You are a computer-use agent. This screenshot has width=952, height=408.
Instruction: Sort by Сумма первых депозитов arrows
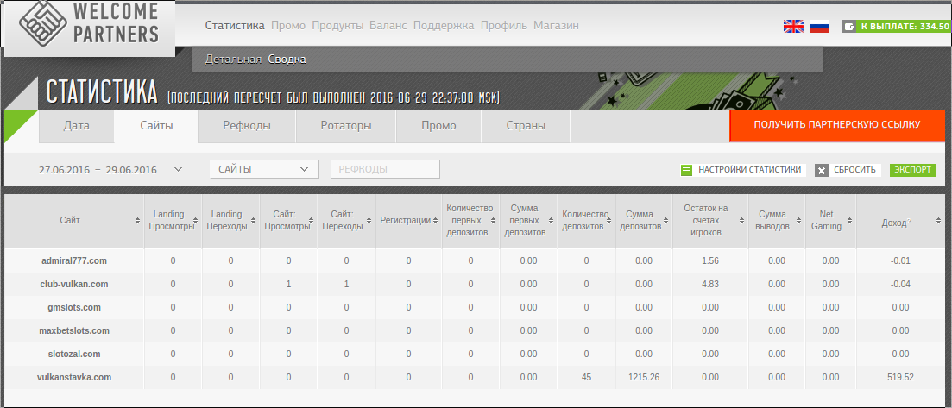tap(552, 221)
